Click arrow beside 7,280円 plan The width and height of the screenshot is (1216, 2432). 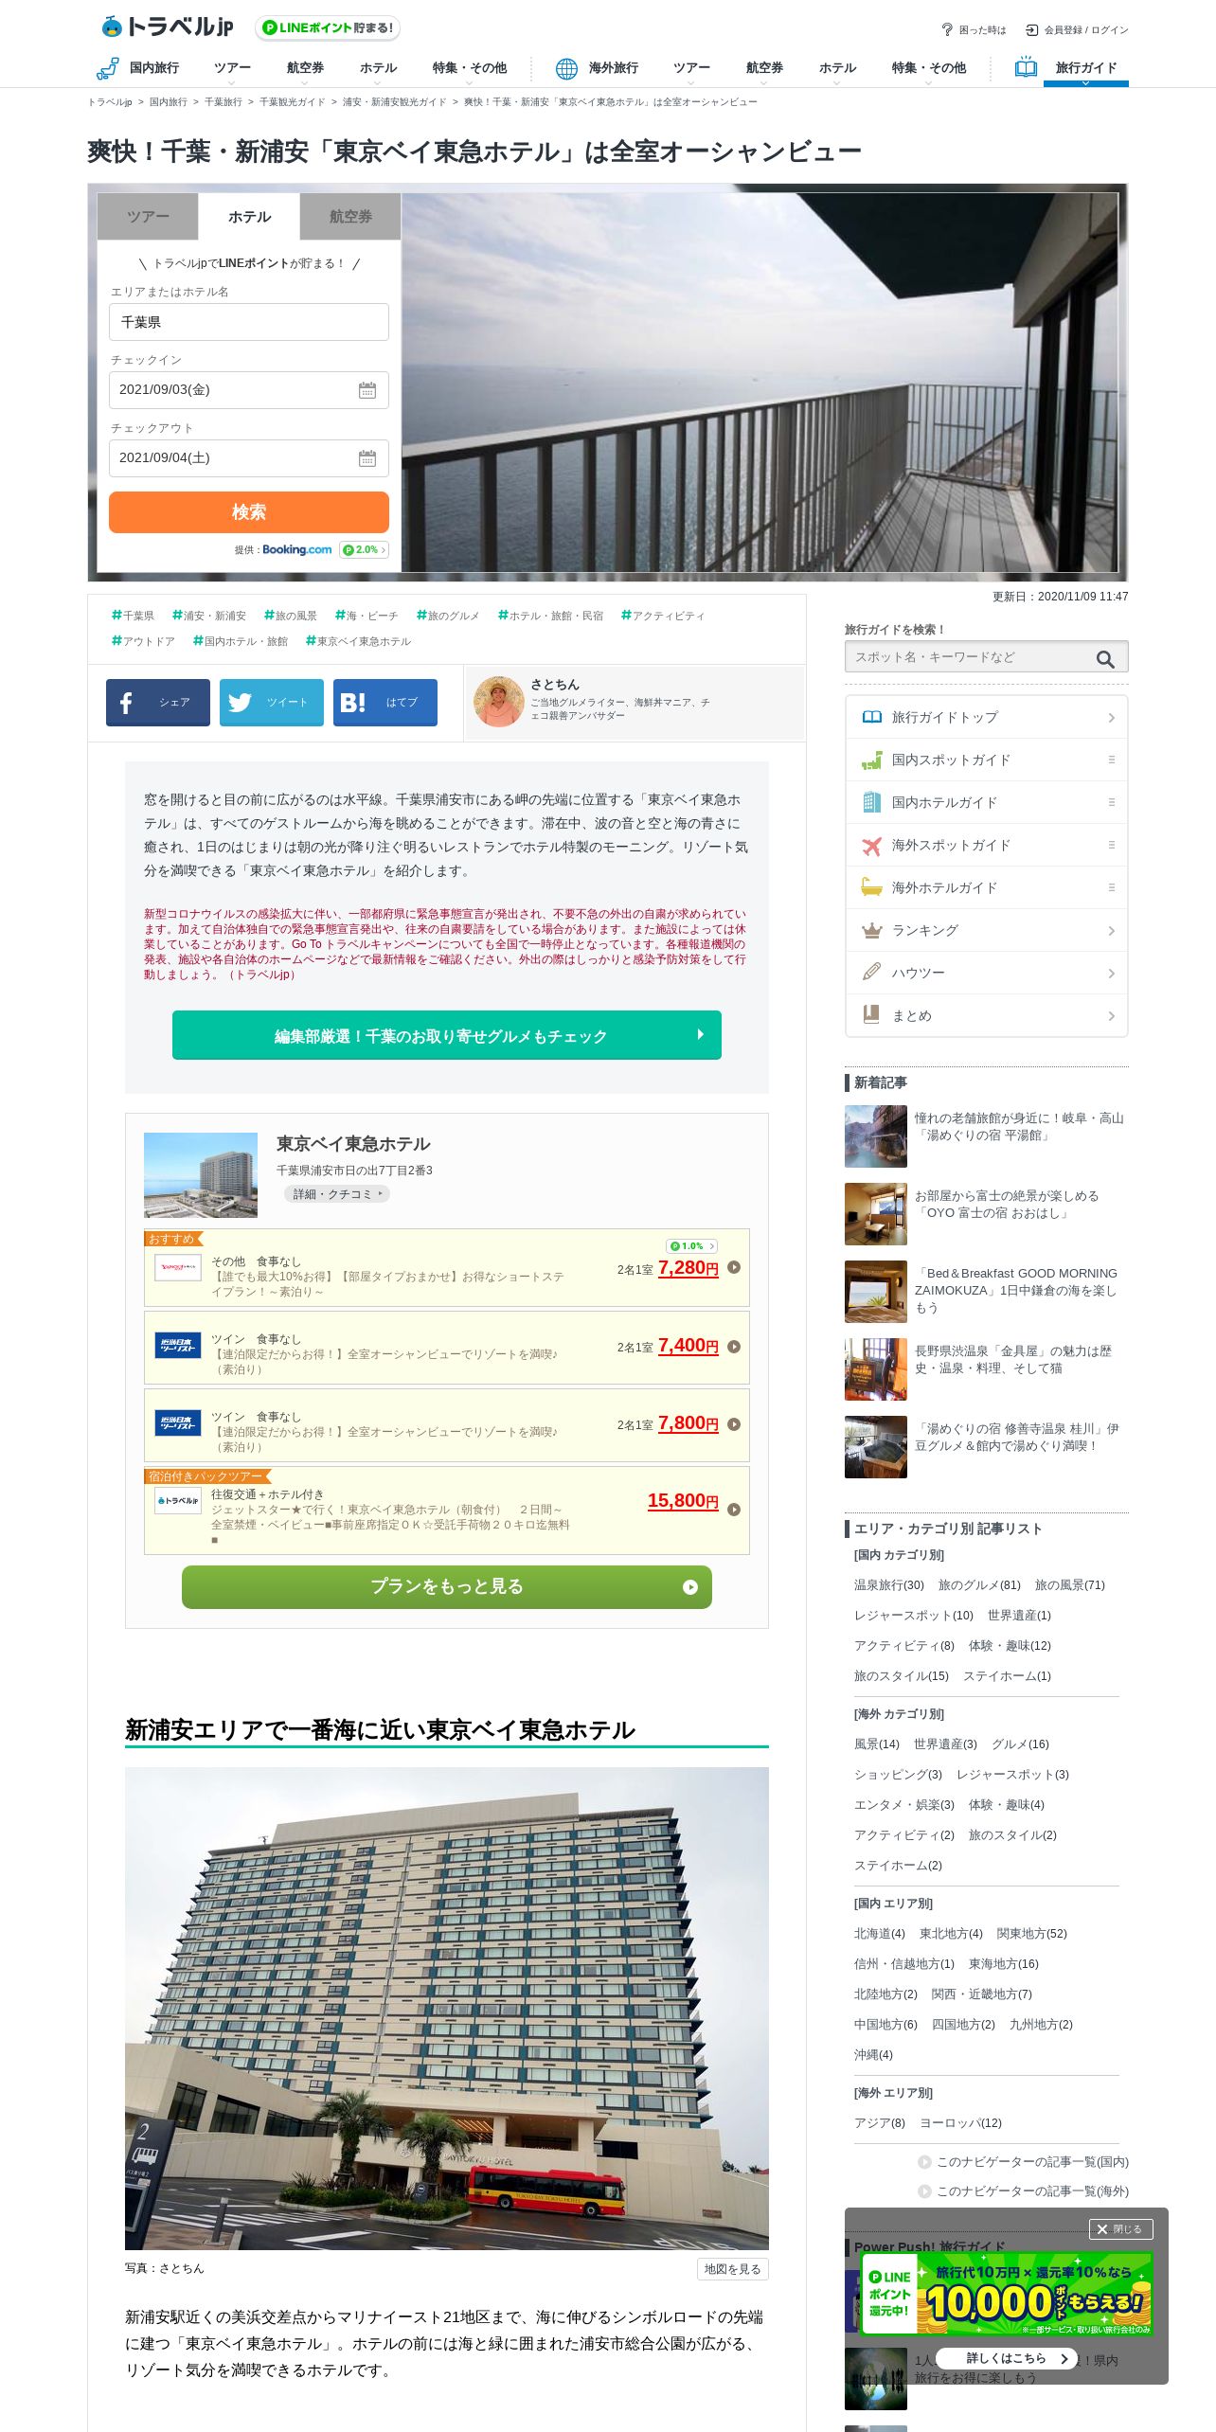[x=734, y=1268]
